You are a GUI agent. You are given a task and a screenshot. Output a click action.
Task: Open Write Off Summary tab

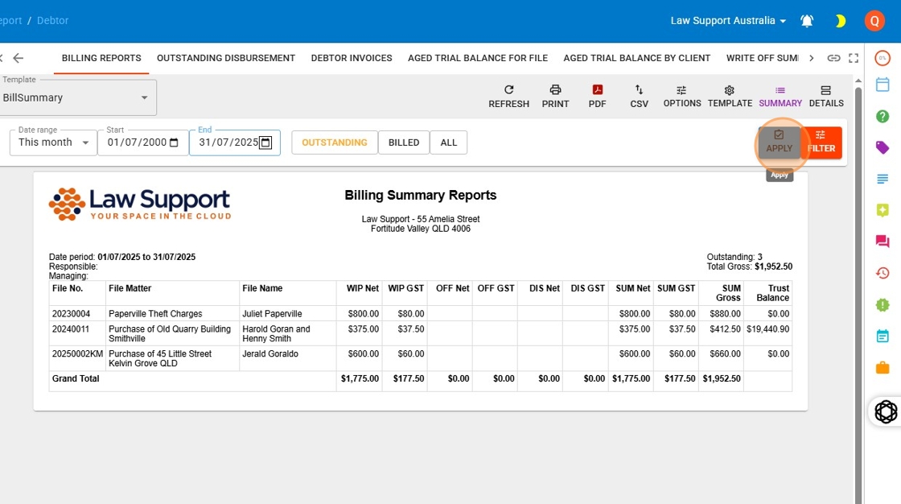click(x=763, y=58)
